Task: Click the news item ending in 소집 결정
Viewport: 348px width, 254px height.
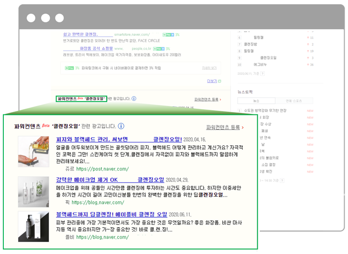Action: tap(268, 164)
